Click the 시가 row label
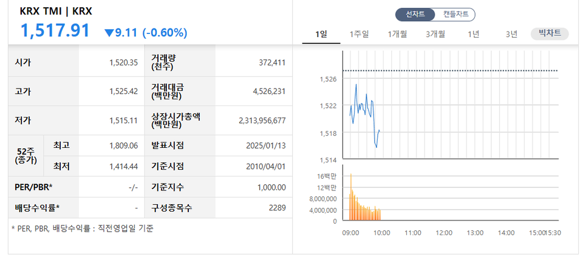This screenshot has width=583, height=257. pos(24,62)
